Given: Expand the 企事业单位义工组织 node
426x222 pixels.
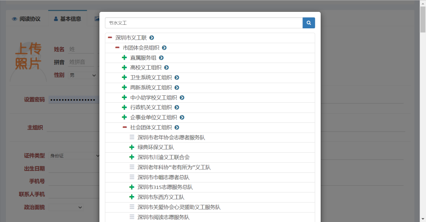Looking at the screenshot, I should 124,117.
